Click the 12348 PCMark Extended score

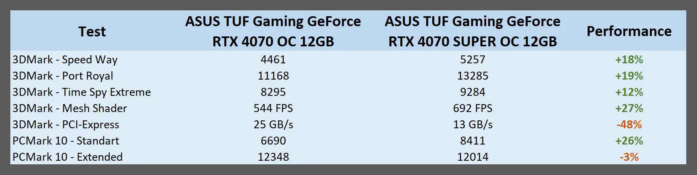[x=273, y=157]
